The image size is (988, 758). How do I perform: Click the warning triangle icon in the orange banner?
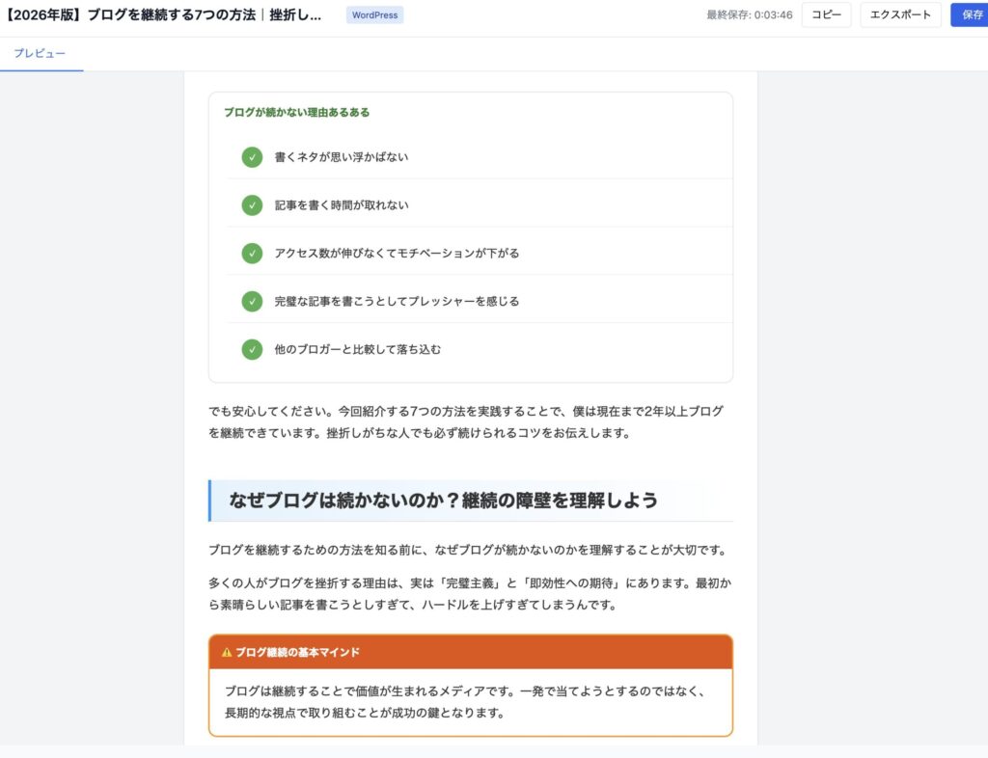(225, 651)
